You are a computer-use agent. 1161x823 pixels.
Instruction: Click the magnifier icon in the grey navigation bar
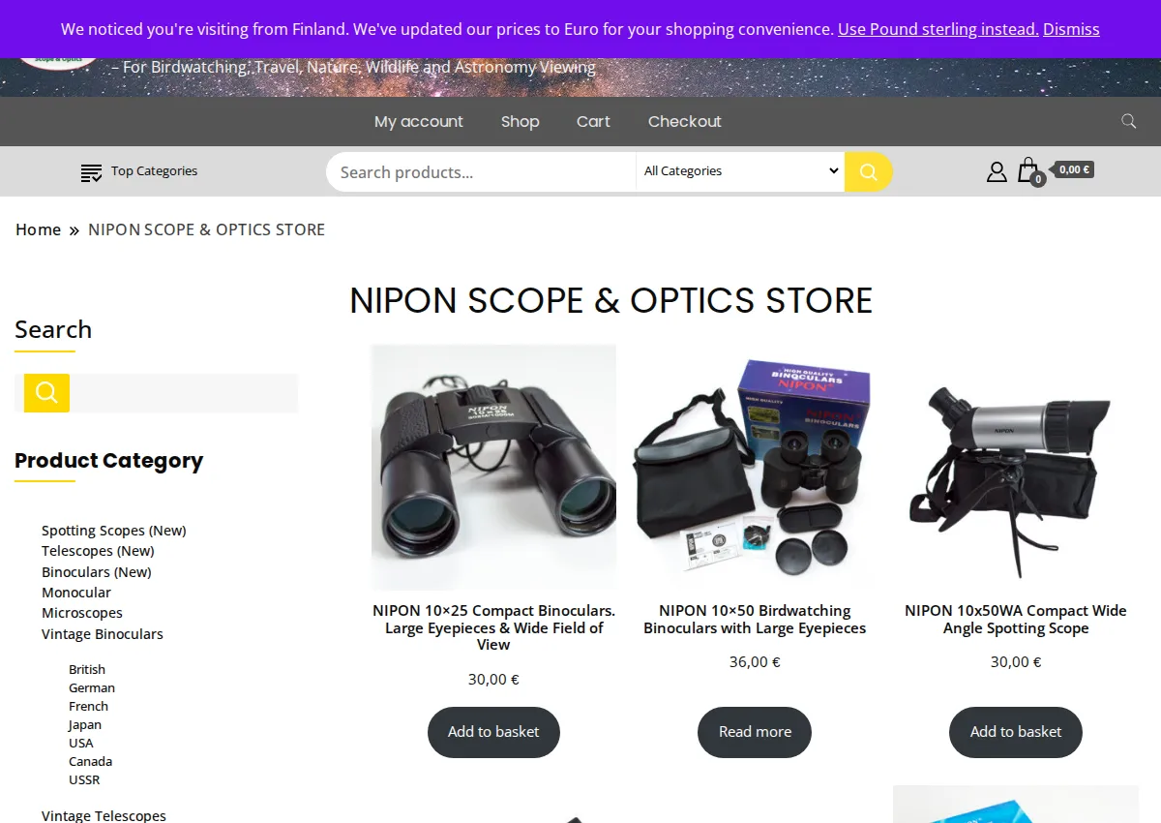pyautogui.click(x=1128, y=121)
